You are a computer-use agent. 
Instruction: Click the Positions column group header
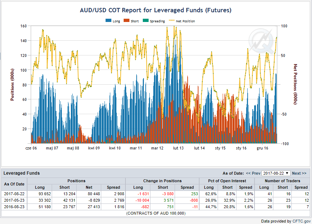pos(76,181)
